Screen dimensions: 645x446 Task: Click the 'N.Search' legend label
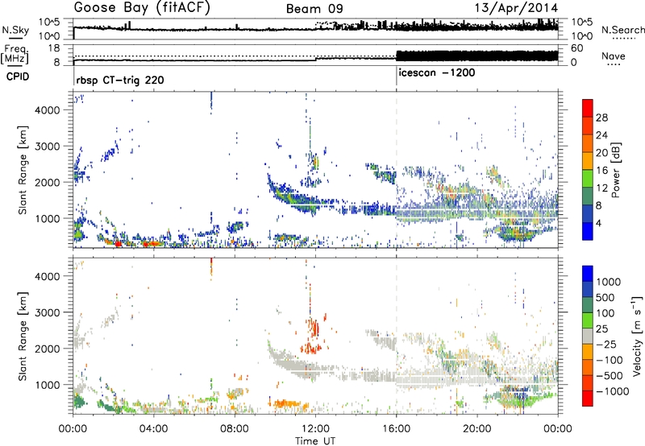pos(623,30)
